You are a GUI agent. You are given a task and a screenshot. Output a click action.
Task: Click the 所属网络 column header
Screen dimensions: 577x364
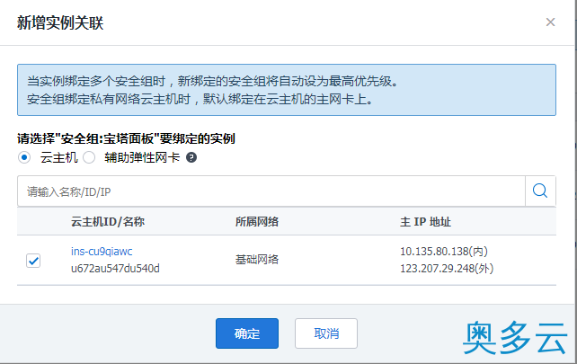point(257,222)
